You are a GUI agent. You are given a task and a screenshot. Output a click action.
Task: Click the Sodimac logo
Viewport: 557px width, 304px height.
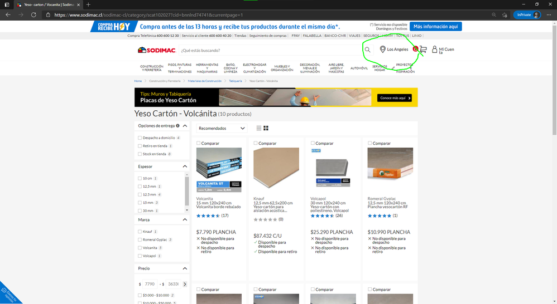coord(157,50)
